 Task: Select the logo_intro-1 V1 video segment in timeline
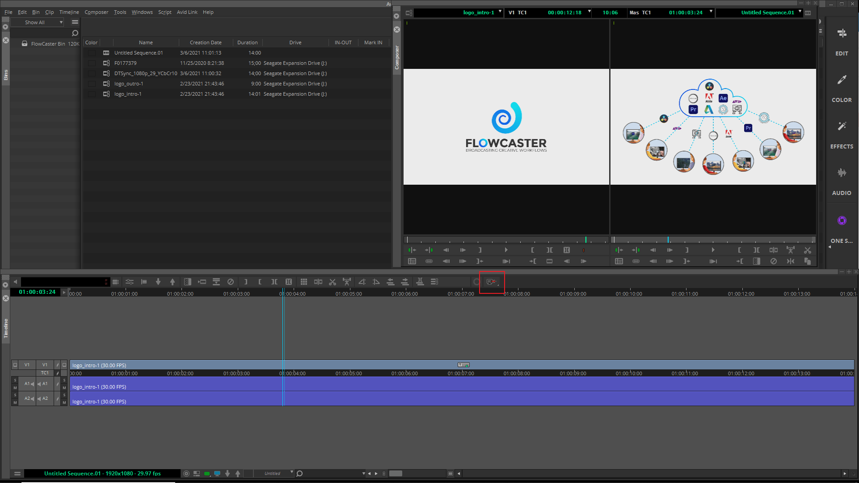click(462, 365)
